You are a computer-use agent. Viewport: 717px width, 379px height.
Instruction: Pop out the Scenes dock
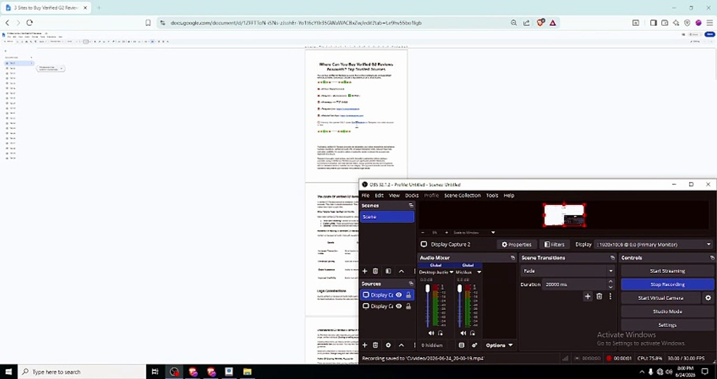(x=411, y=206)
